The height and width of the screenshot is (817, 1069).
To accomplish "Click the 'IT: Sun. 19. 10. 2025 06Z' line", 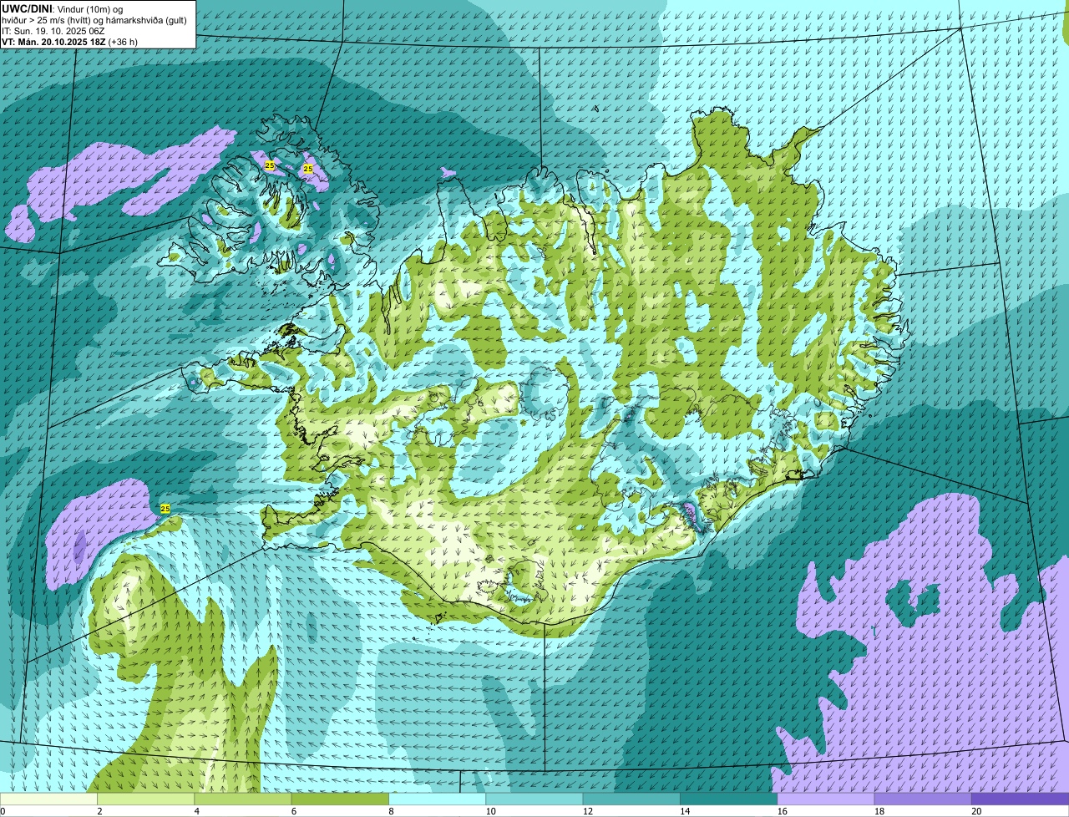I will click(53, 30).
